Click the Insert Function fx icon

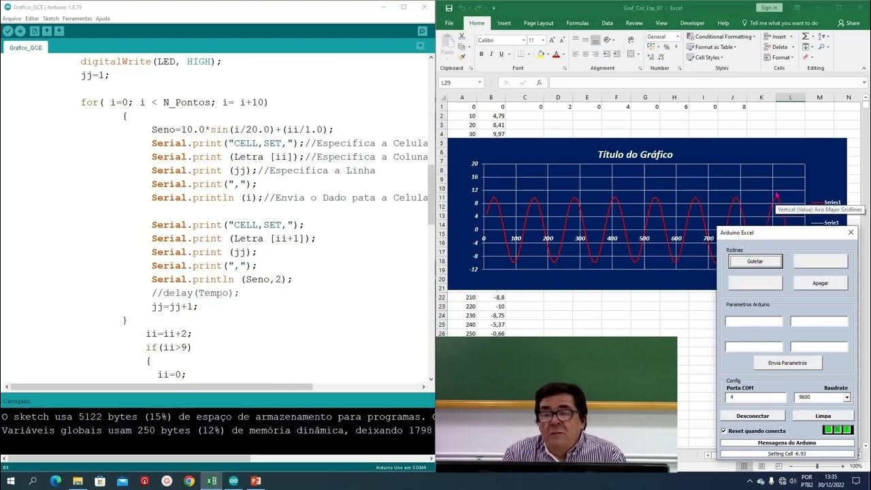[539, 82]
